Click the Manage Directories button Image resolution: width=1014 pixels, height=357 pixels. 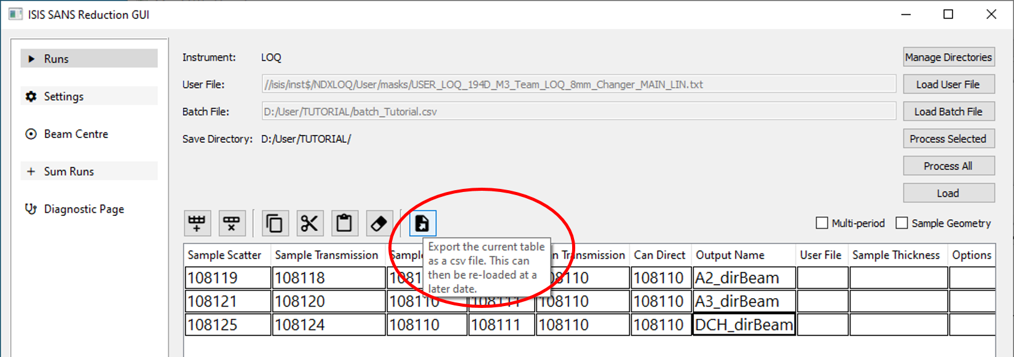pos(948,57)
